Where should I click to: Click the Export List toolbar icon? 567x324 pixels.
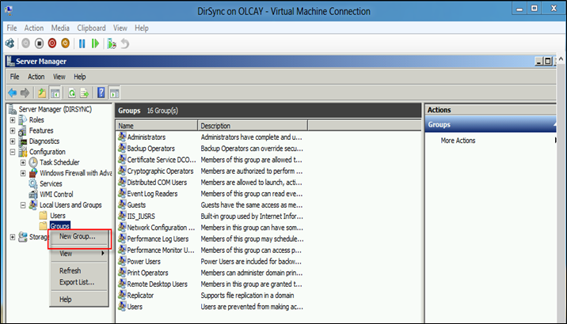click(84, 93)
